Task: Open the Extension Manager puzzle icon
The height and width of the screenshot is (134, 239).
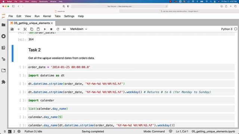Action: point(3,82)
